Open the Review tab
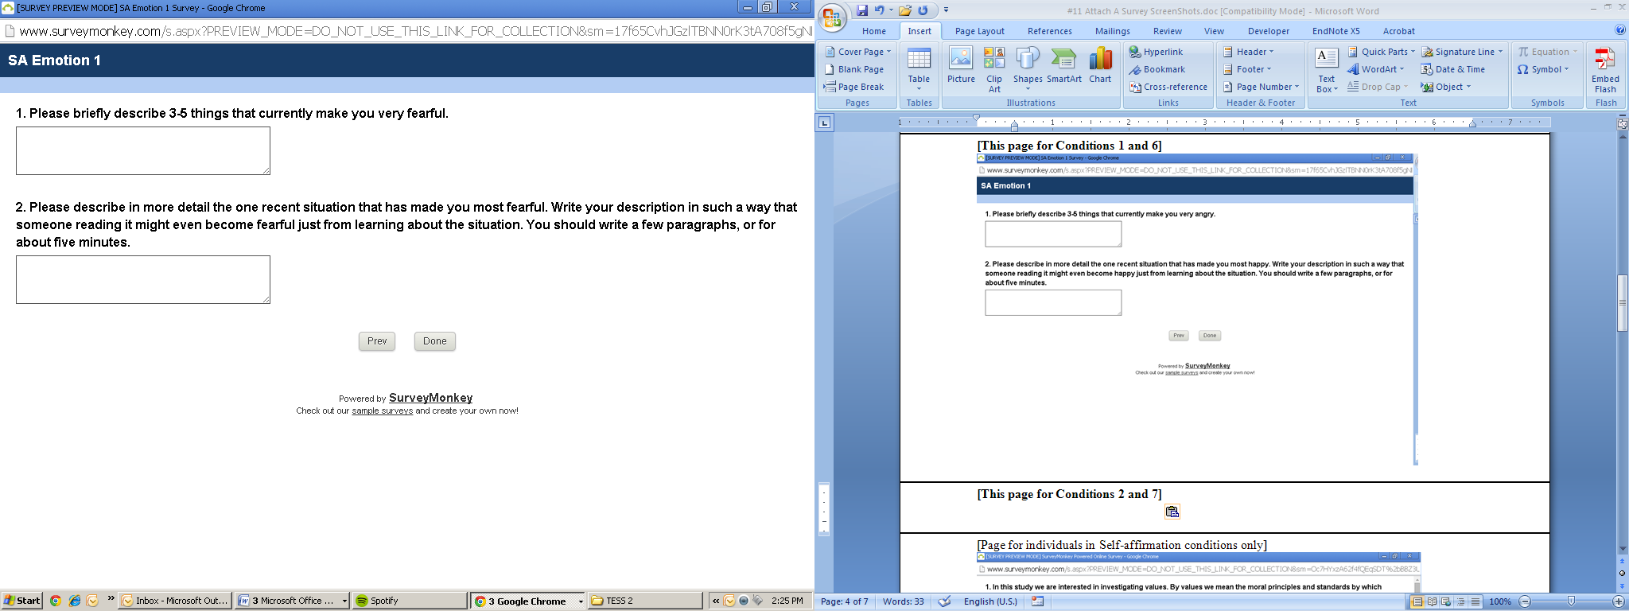Screen dimensions: 1629x611 tap(1167, 31)
